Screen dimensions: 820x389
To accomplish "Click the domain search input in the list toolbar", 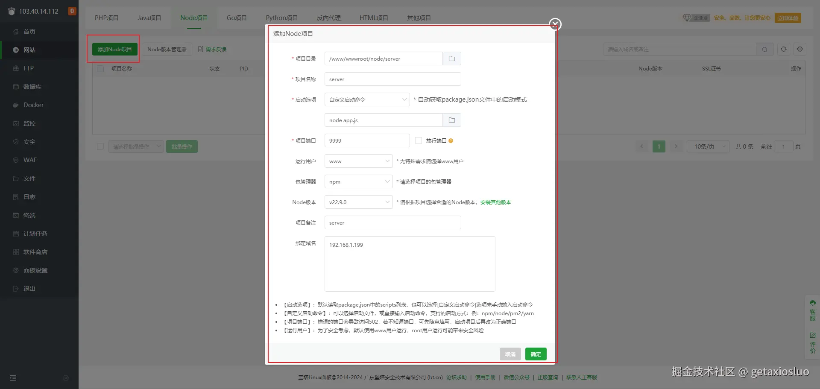I will point(679,50).
